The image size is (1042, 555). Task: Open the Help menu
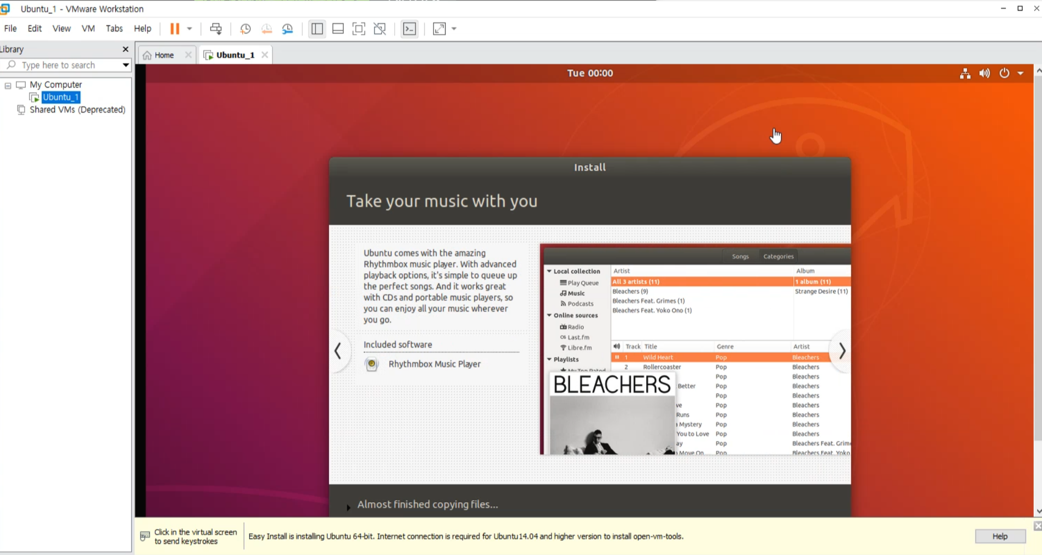coord(142,28)
